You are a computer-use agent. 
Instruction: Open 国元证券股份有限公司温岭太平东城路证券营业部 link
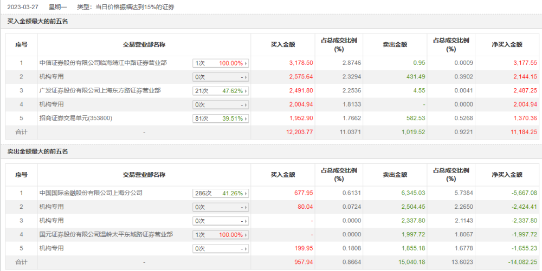(x=106, y=235)
